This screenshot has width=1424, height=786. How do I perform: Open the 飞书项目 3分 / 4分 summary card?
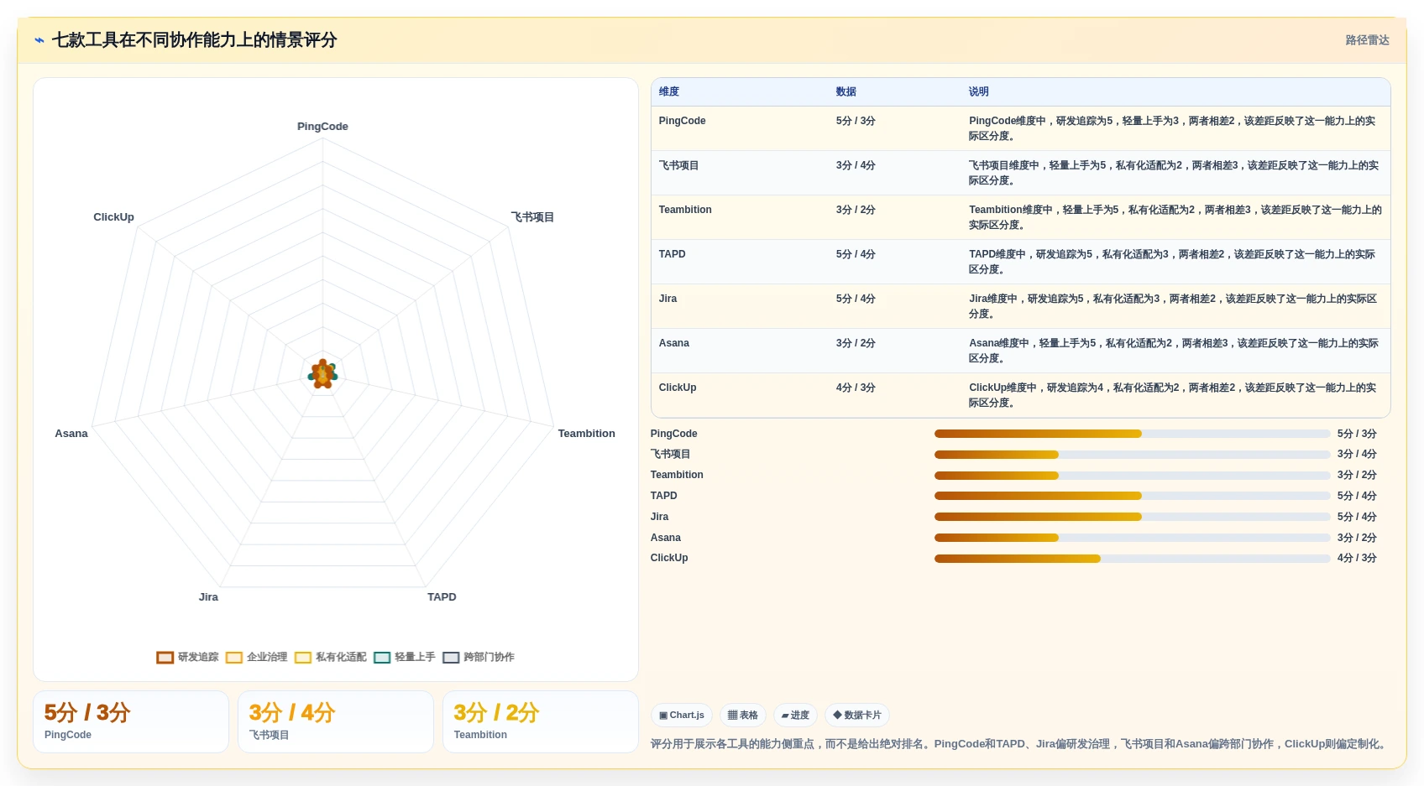(x=336, y=722)
